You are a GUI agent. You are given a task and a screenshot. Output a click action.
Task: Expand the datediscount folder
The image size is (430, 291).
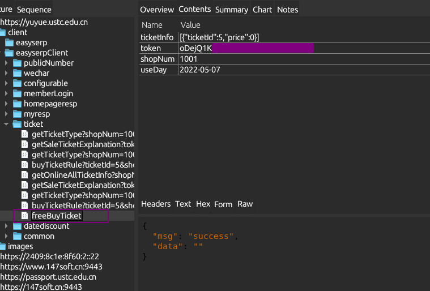click(x=6, y=226)
